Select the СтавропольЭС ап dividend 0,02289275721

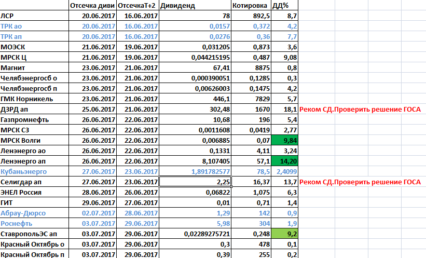(195, 234)
